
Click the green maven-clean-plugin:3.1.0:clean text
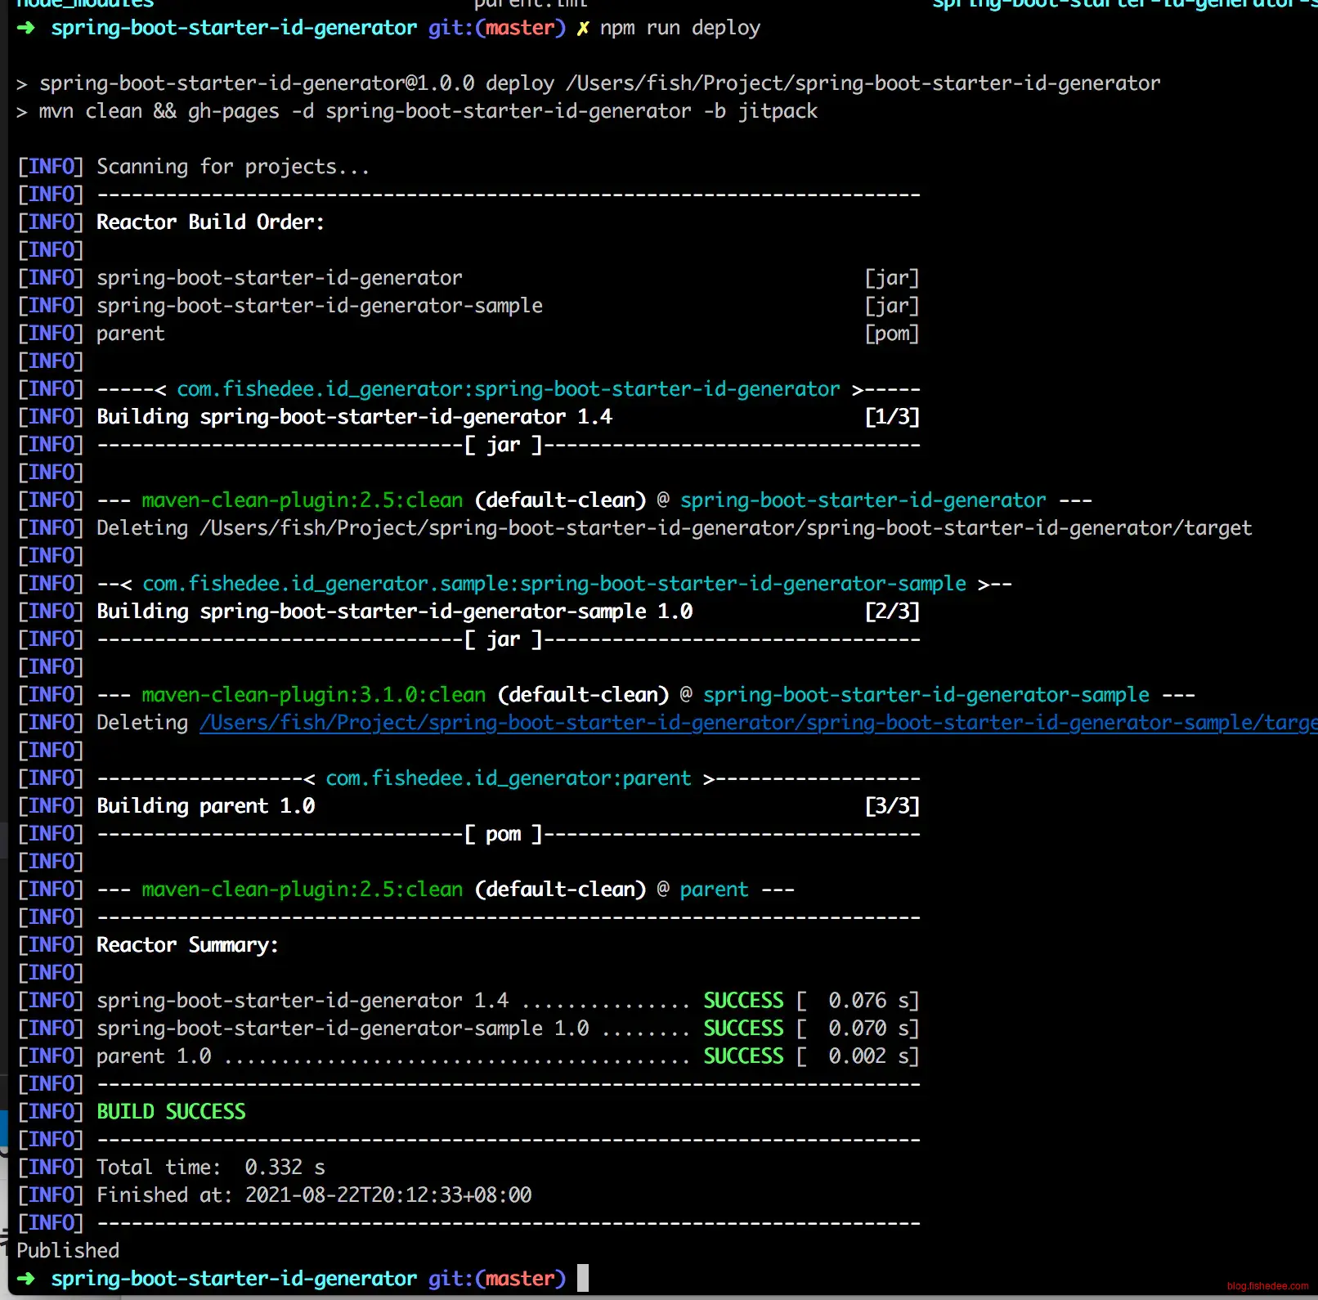[x=313, y=695]
